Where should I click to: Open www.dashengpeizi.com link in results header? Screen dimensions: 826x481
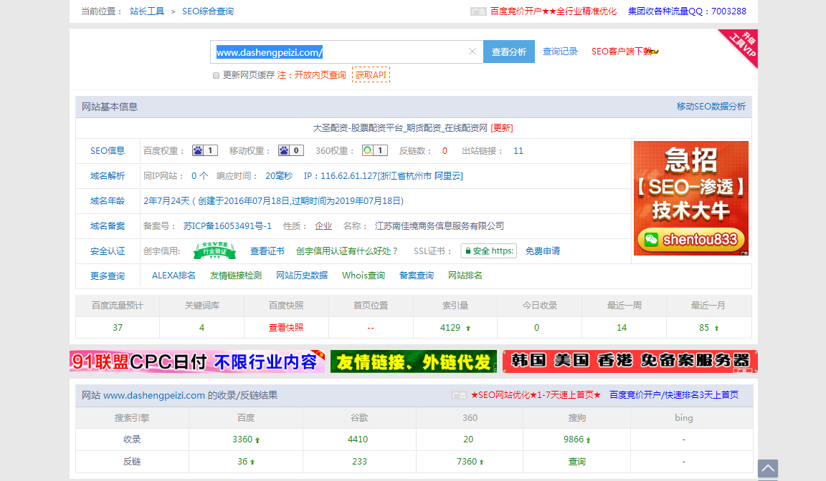pyautogui.click(x=154, y=395)
